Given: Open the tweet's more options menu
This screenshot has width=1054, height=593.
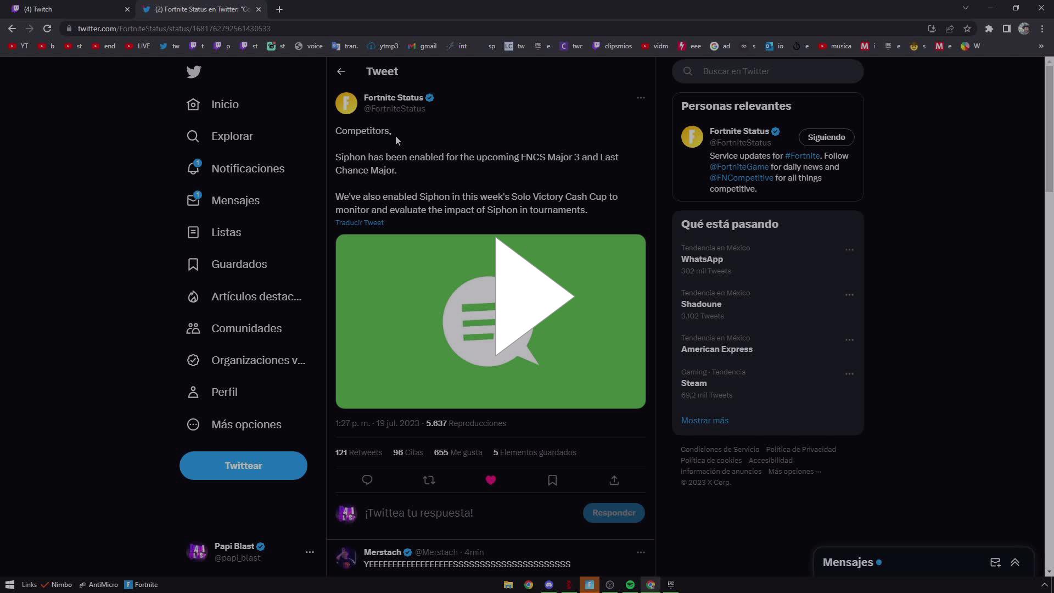Looking at the screenshot, I should click(641, 97).
